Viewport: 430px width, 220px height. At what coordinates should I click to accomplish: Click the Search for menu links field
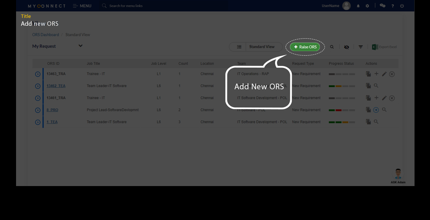click(126, 6)
